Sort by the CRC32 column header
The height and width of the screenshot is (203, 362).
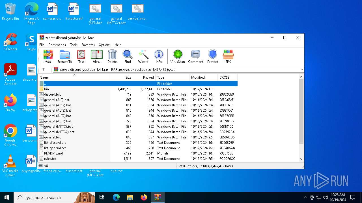pos(228,77)
